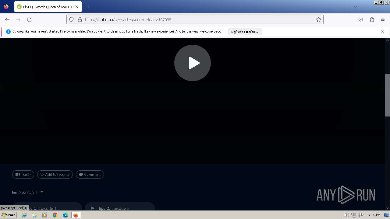Show site security info via padlock icon
The image size is (390, 219).
point(80,19)
